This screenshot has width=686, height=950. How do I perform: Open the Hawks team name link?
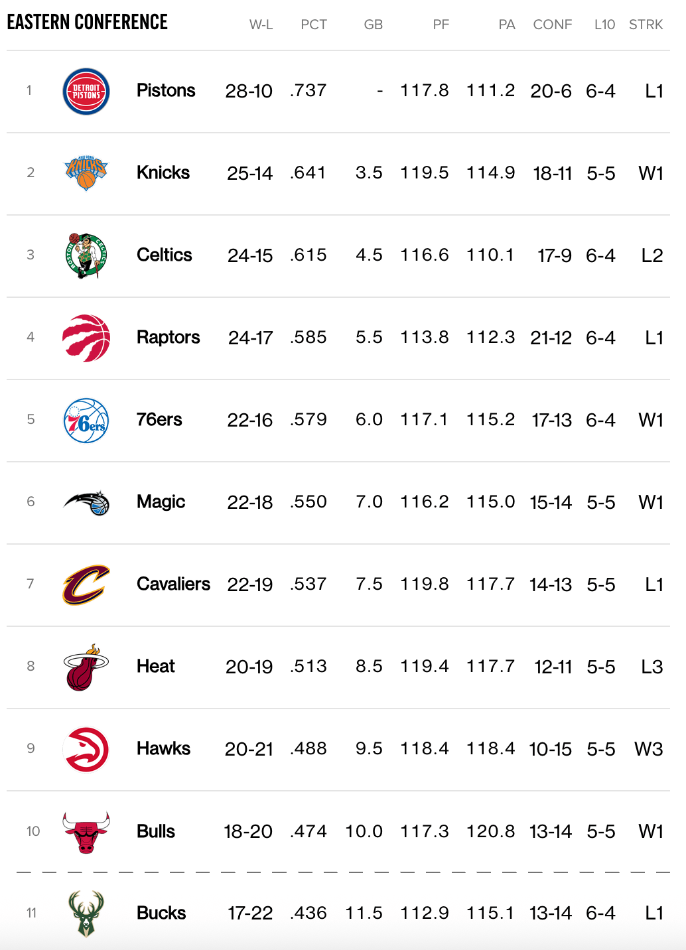tap(163, 749)
